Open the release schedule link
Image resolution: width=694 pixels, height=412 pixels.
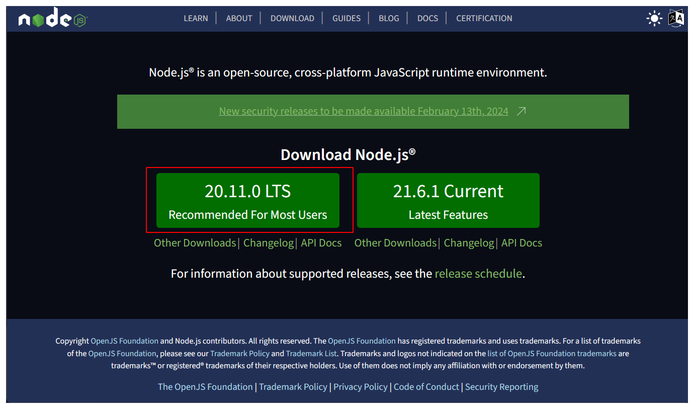click(478, 274)
